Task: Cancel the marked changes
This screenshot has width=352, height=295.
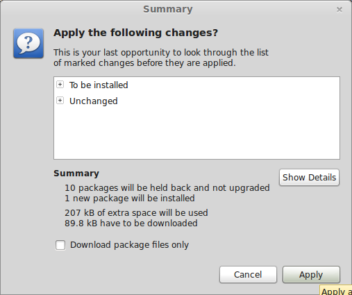Action: [x=248, y=275]
